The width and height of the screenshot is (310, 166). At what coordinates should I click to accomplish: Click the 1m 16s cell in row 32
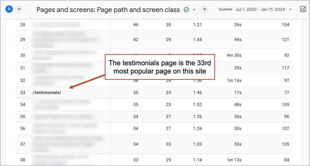click(x=234, y=80)
